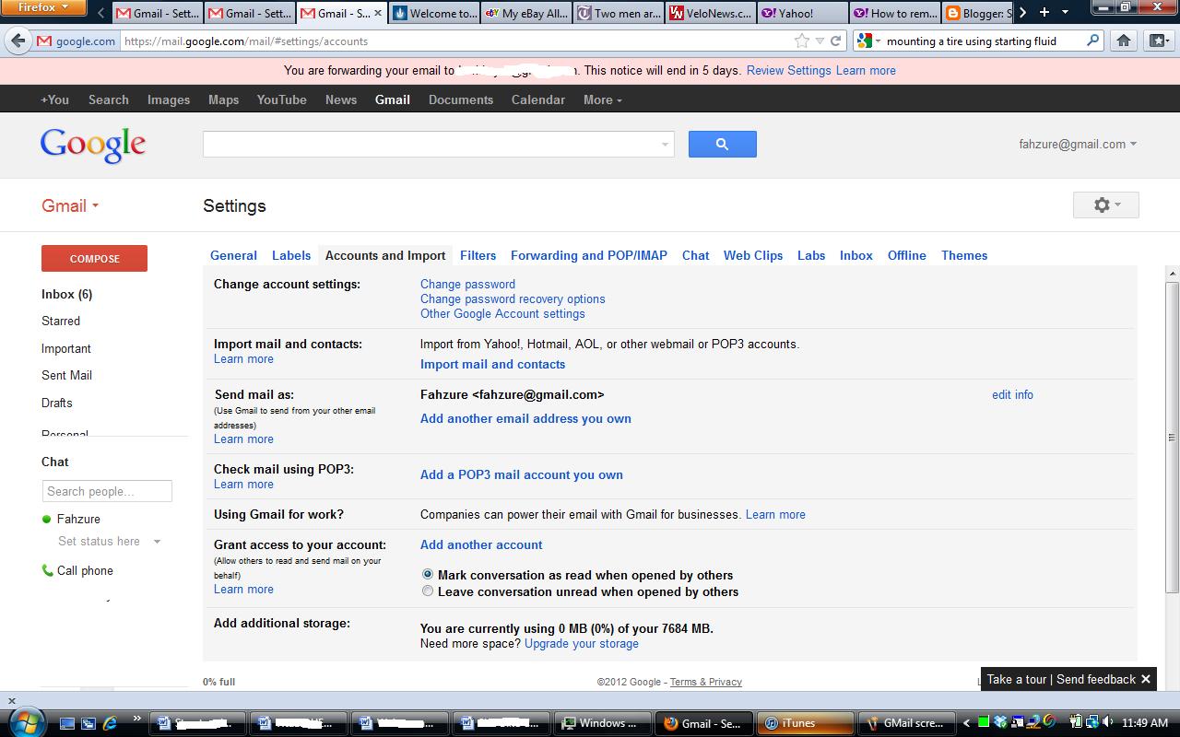The image size is (1180, 737).
Task: Click the green status dot beside Fahzure
Action: pos(47,520)
